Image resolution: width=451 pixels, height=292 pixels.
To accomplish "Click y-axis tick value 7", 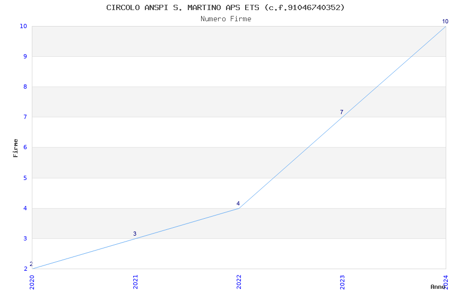I will [25, 117].
